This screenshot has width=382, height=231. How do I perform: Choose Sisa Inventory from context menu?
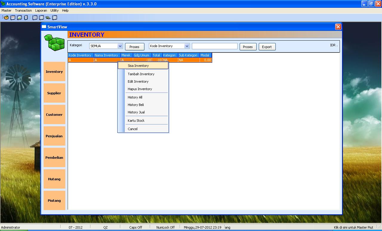coord(143,66)
